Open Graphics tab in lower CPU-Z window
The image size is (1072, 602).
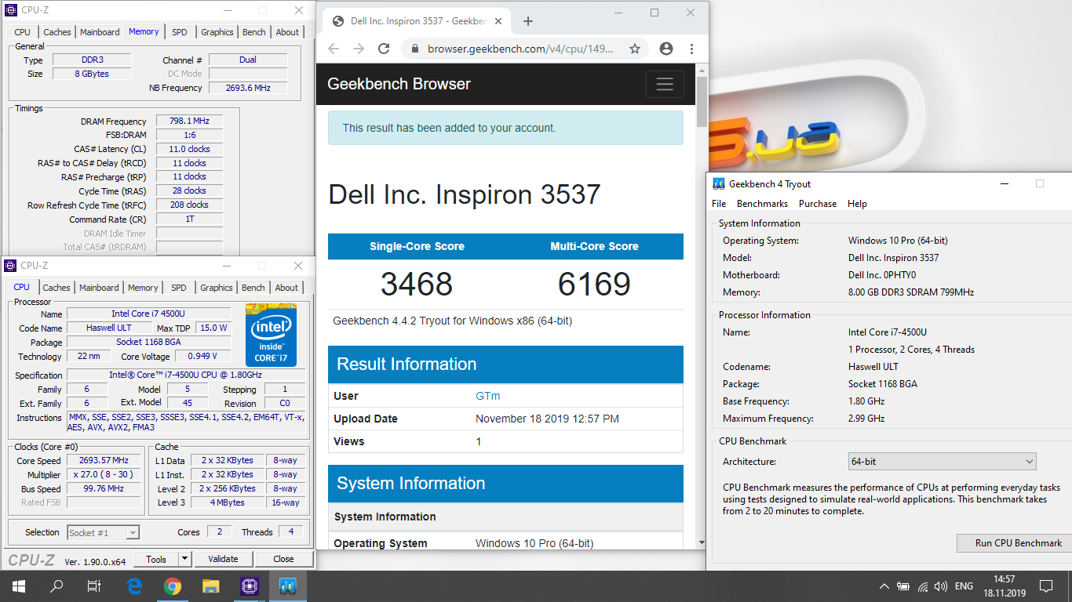click(217, 288)
